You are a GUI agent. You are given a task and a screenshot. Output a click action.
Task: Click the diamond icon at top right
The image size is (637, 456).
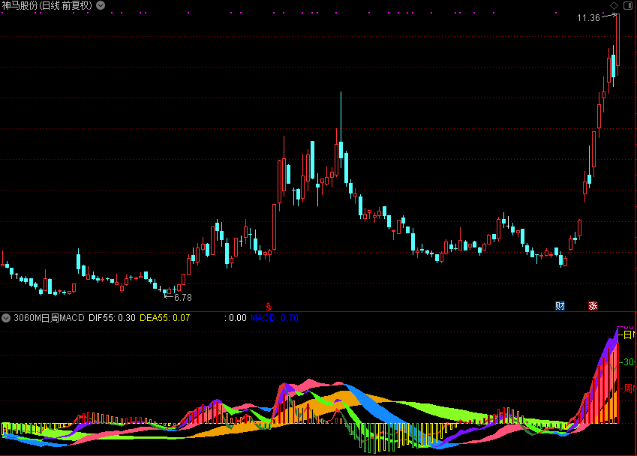click(614, 5)
